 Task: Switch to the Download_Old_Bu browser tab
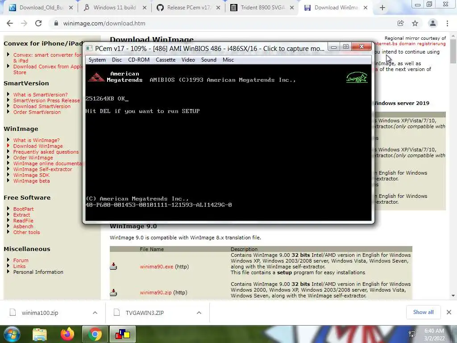point(41,8)
